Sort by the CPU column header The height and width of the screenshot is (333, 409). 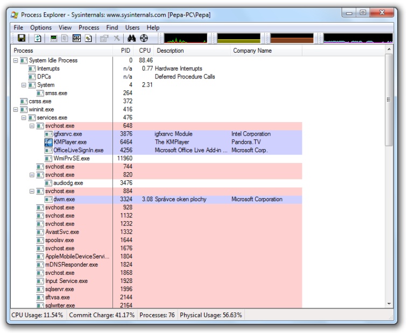coord(144,51)
